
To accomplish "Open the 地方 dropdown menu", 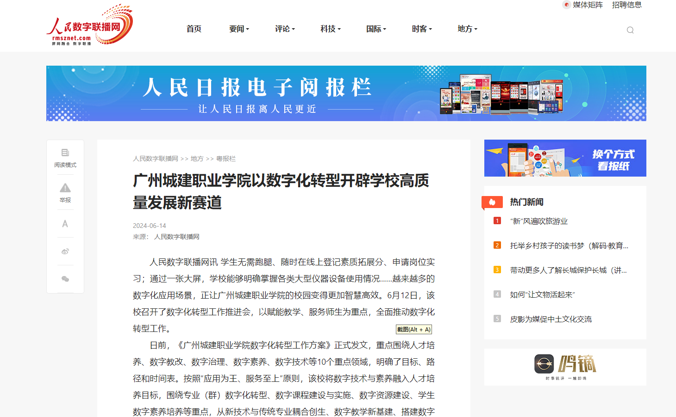I will pyautogui.click(x=467, y=29).
